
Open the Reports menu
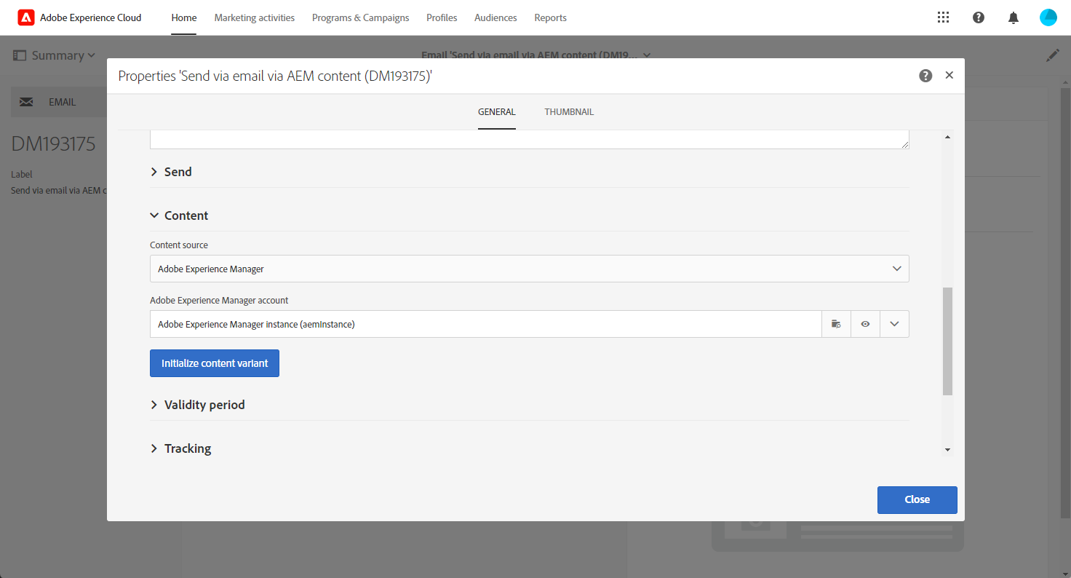click(x=550, y=17)
